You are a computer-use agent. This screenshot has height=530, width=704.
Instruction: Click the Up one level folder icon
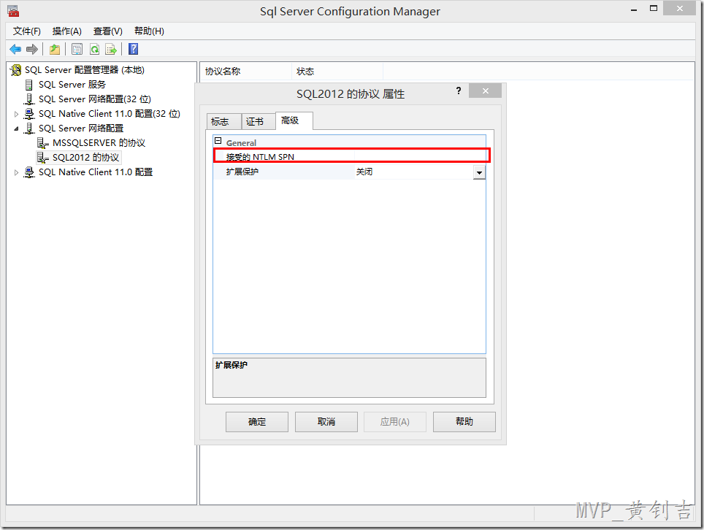point(55,49)
